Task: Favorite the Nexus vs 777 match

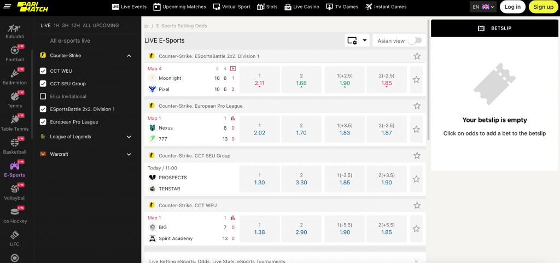Action: click(x=416, y=129)
